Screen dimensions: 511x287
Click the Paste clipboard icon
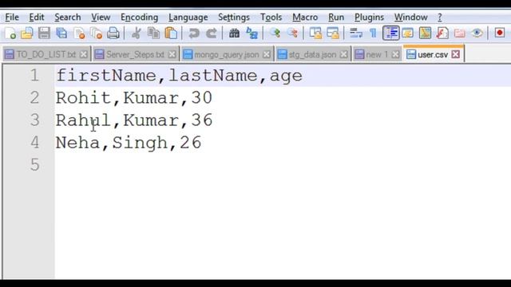[x=171, y=33]
